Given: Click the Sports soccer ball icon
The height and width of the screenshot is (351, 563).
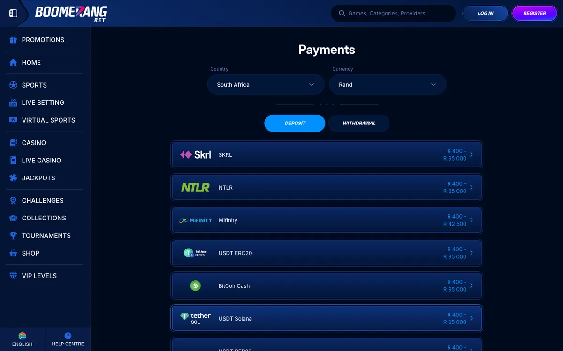Looking at the screenshot, I should pos(13,85).
